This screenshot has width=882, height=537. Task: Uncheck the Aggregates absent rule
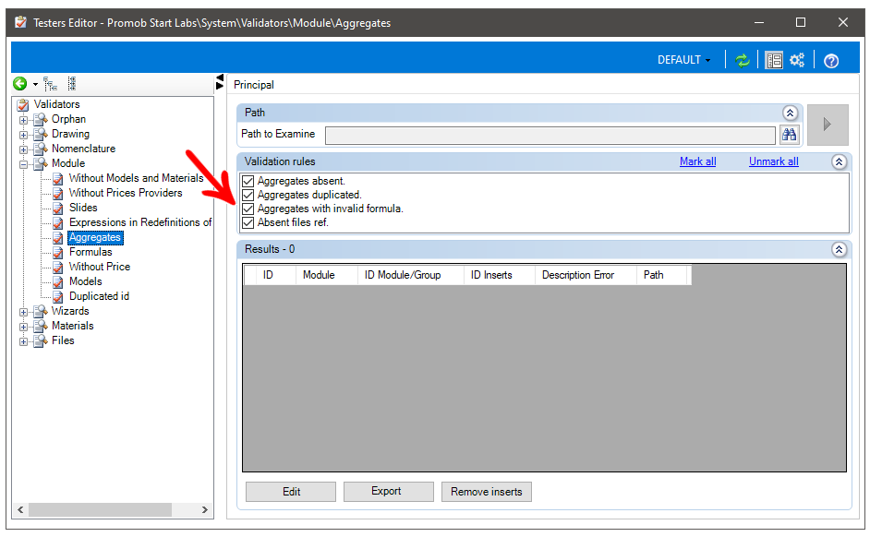click(248, 182)
